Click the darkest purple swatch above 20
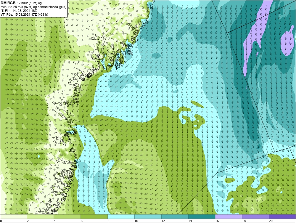The height and width of the screenshot is (223, 296). [282, 216]
